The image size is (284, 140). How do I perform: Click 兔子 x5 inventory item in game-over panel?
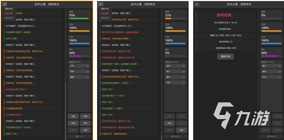[271, 66]
